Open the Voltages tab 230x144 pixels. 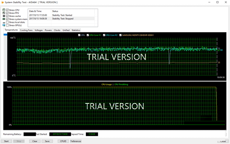(39, 30)
